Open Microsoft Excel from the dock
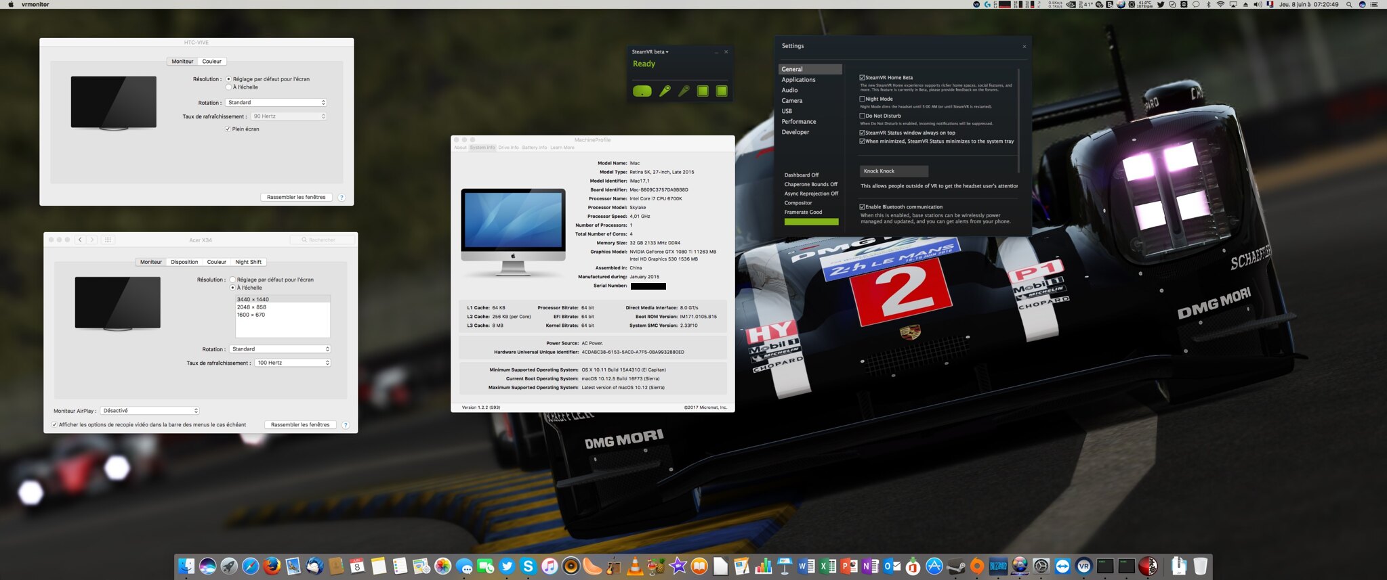This screenshot has height=580, width=1387. click(827, 566)
